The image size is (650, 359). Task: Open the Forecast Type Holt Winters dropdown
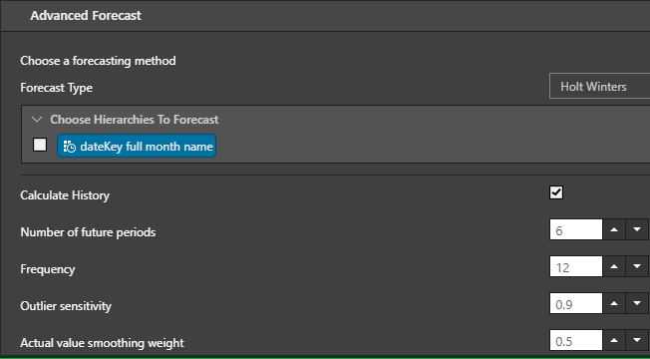599,86
